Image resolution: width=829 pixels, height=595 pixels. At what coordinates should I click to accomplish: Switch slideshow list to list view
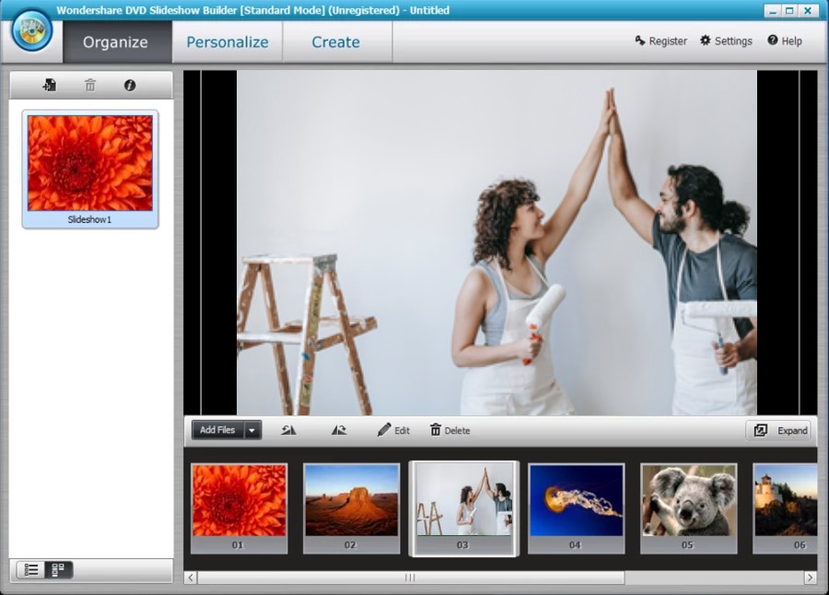31,569
